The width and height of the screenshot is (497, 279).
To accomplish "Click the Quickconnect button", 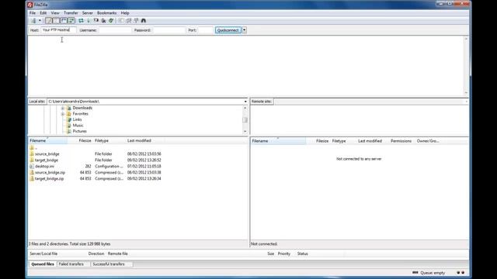I will (228, 30).
